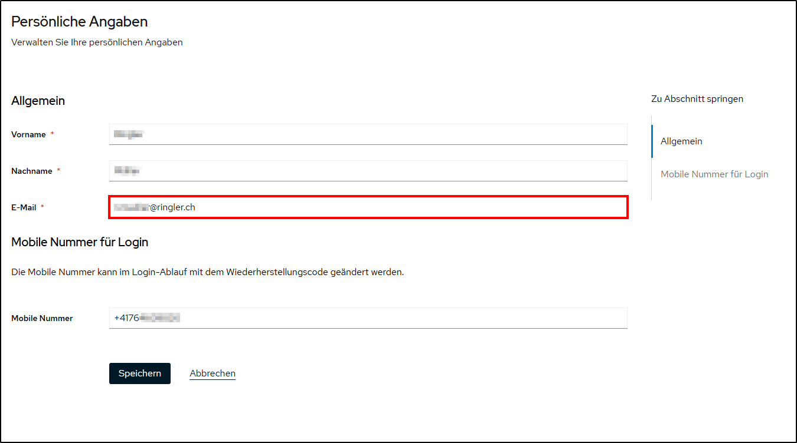The image size is (797, 443).
Task: Click the Persönliche Angaben page title
Action: point(80,22)
